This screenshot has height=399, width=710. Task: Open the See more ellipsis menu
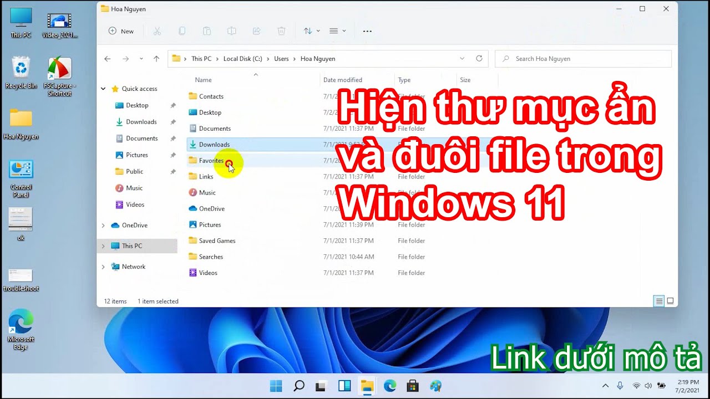pyautogui.click(x=367, y=31)
